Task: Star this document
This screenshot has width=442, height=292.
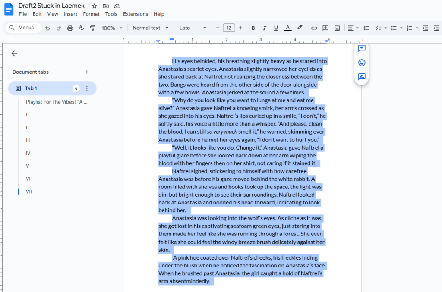Action: [95, 6]
